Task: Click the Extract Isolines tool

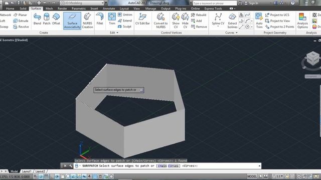Action: pyautogui.click(x=232, y=20)
